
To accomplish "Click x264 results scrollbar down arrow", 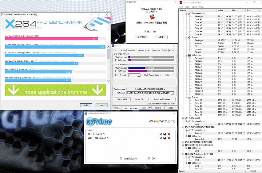I will (x=108, y=81).
